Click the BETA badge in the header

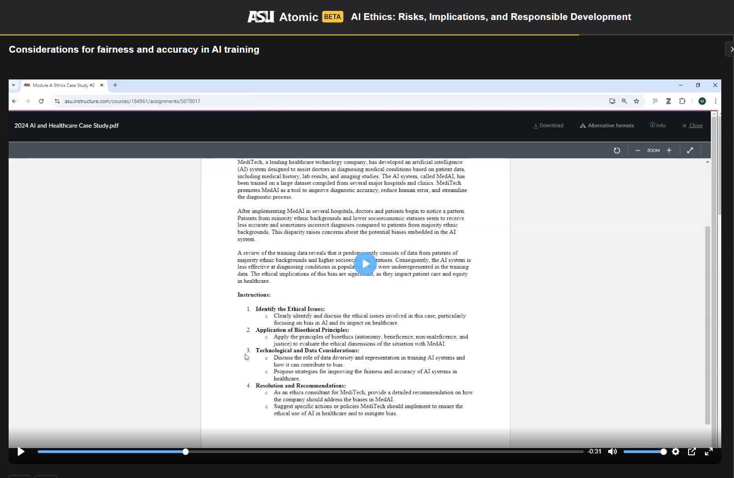click(x=332, y=17)
